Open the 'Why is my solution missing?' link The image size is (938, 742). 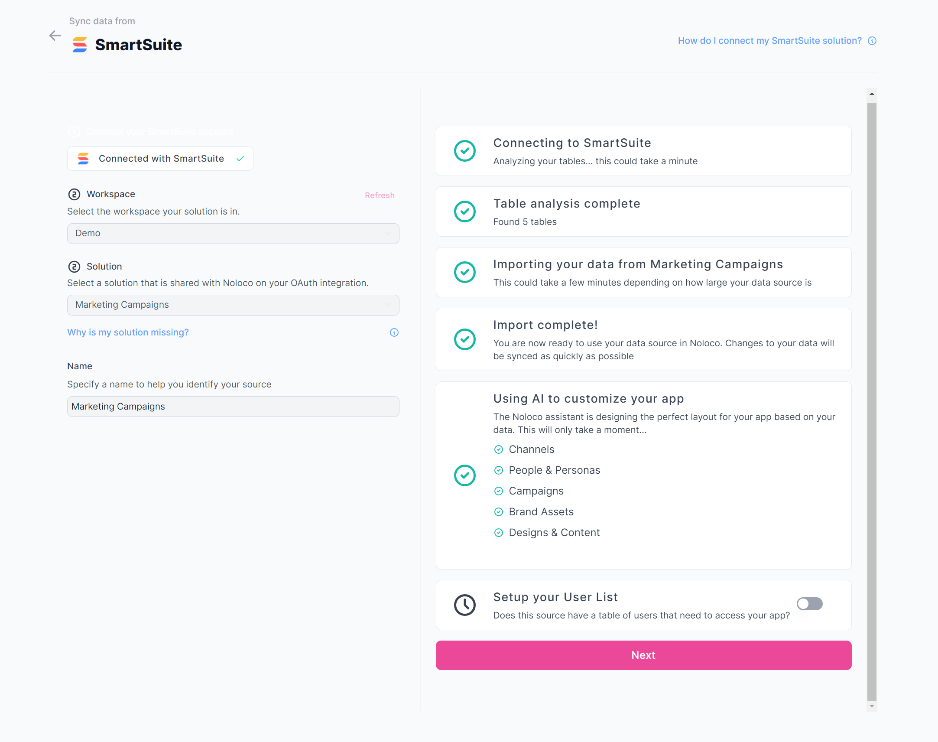coord(128,332)
